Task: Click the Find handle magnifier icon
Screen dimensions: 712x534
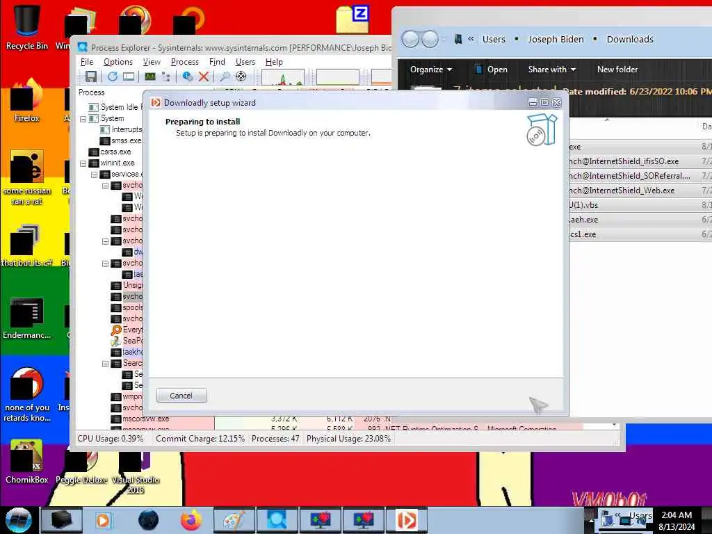Action: (225, 76)
